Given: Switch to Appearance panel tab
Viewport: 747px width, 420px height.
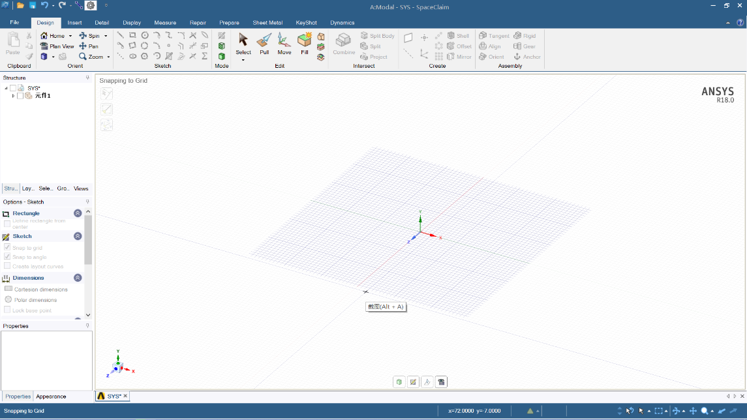Looking at the screenshot, I should click(51, 397).
